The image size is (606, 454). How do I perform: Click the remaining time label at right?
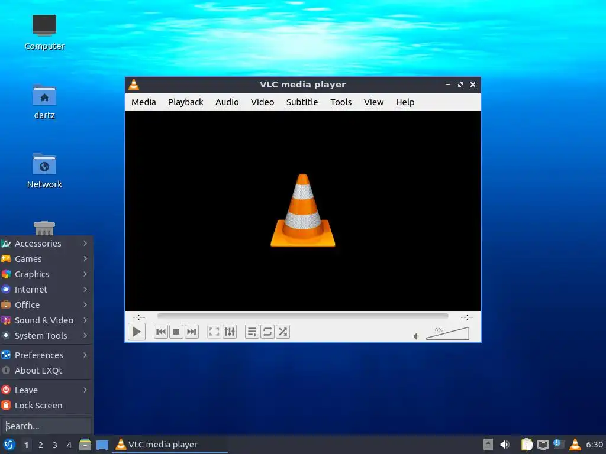click(x=467, y=317)
